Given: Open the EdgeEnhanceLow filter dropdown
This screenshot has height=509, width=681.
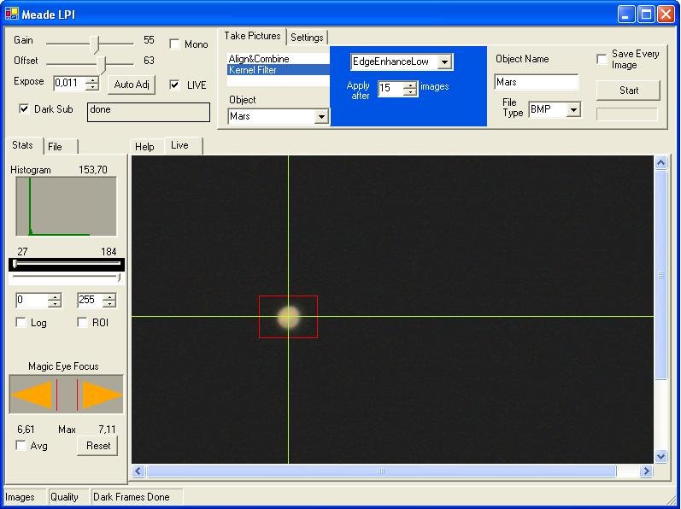Looking at the screenshot, I should (444, 62).
